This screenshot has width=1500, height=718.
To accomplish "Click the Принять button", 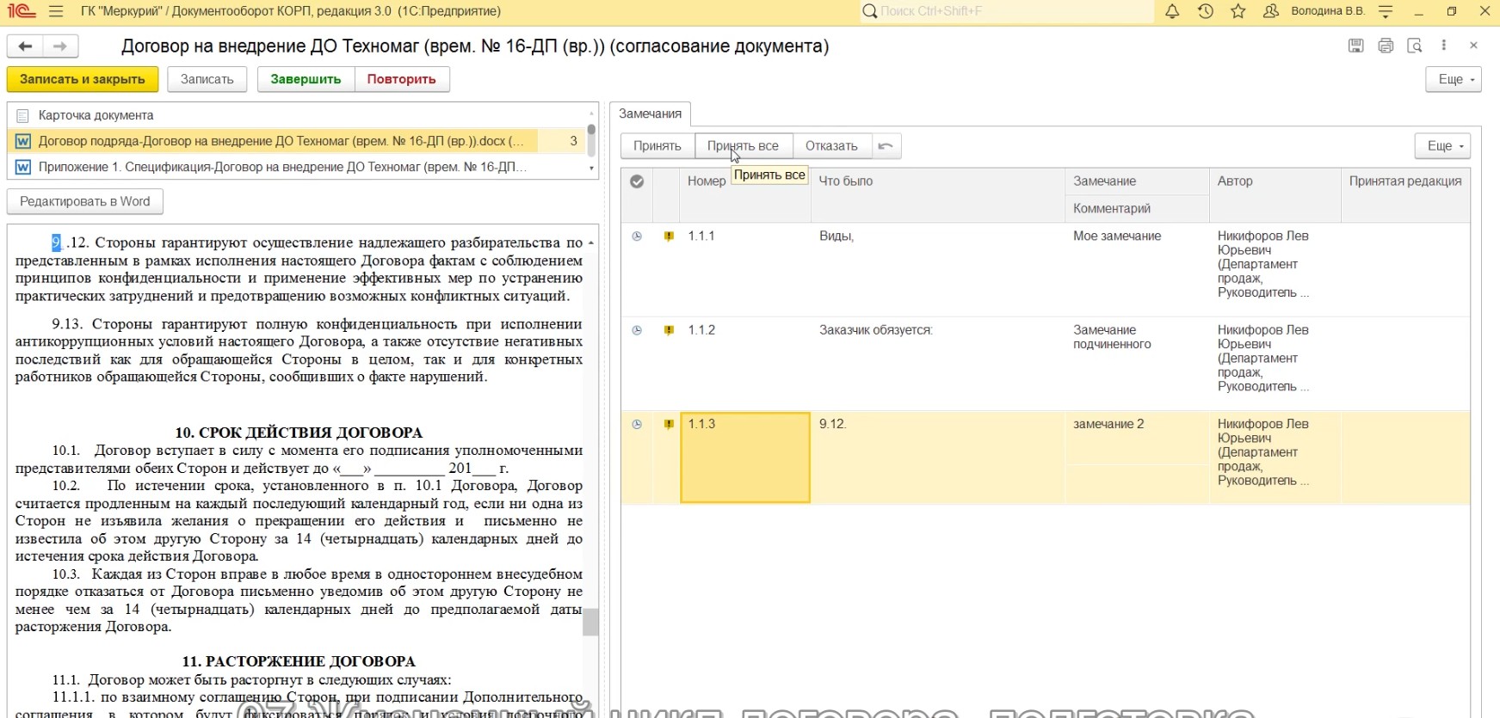I will point(657,146).
